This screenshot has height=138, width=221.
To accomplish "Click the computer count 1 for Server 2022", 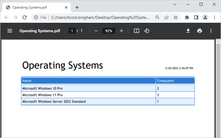I will (x=158, y=102).
